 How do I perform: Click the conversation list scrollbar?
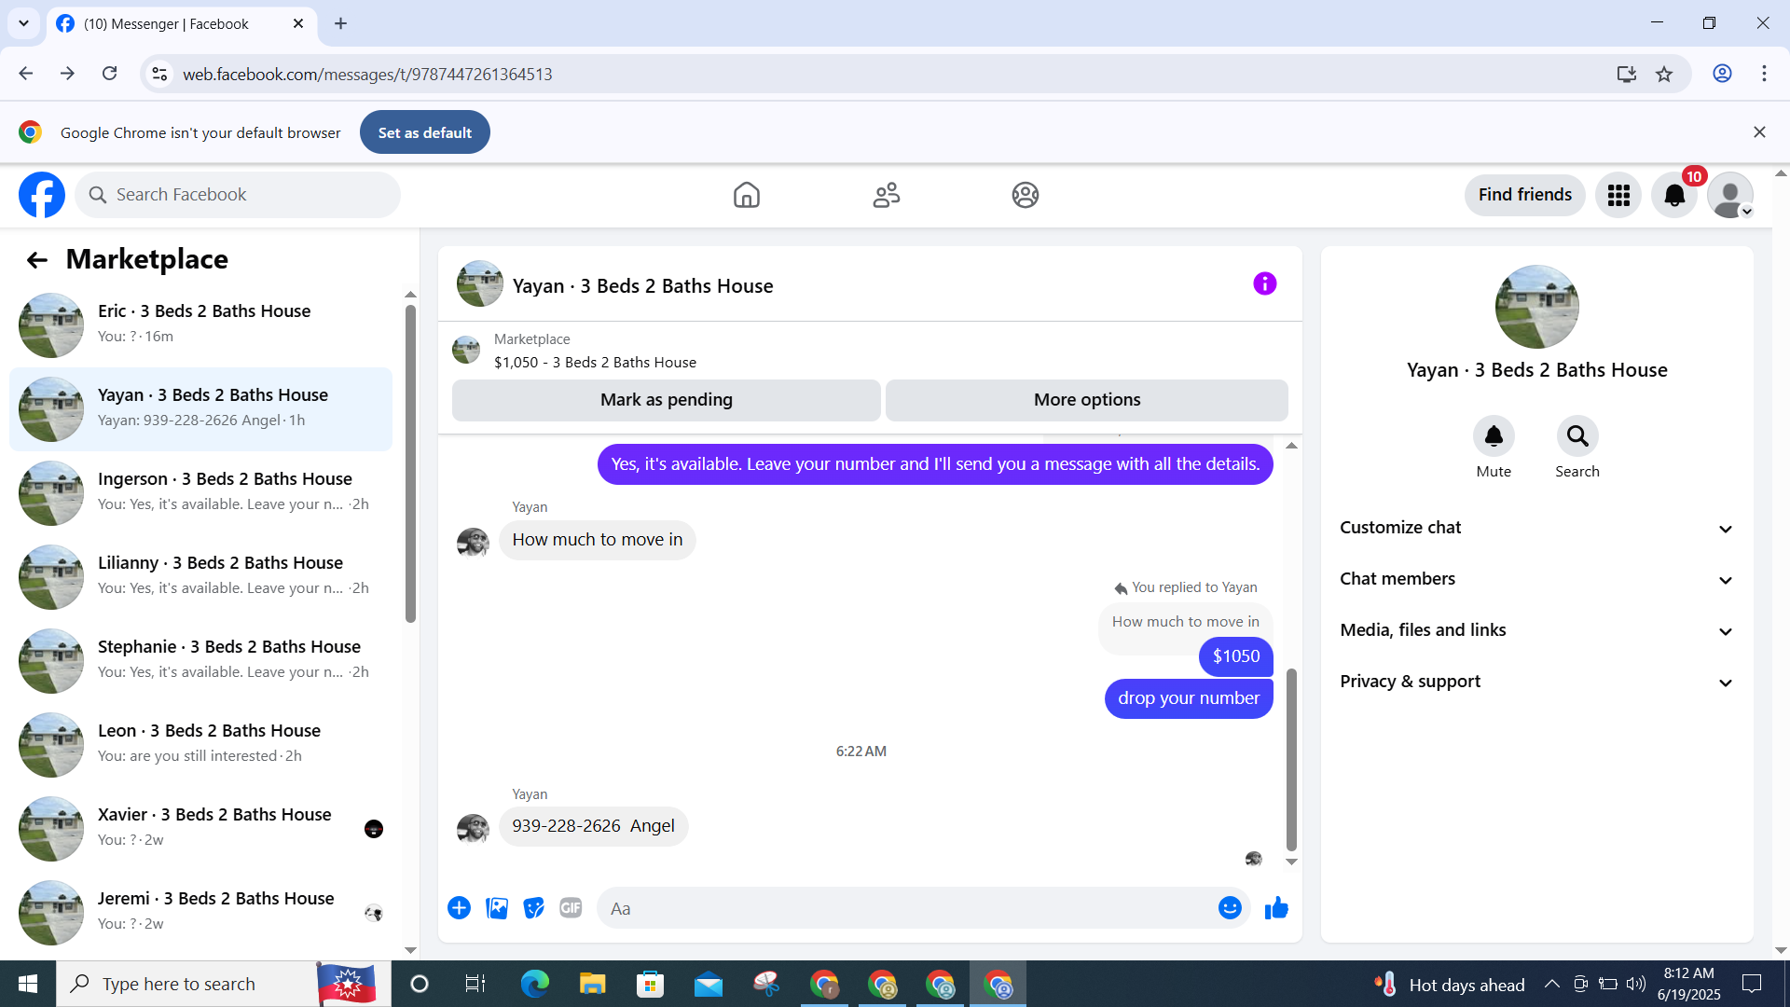tap(410, 463)
